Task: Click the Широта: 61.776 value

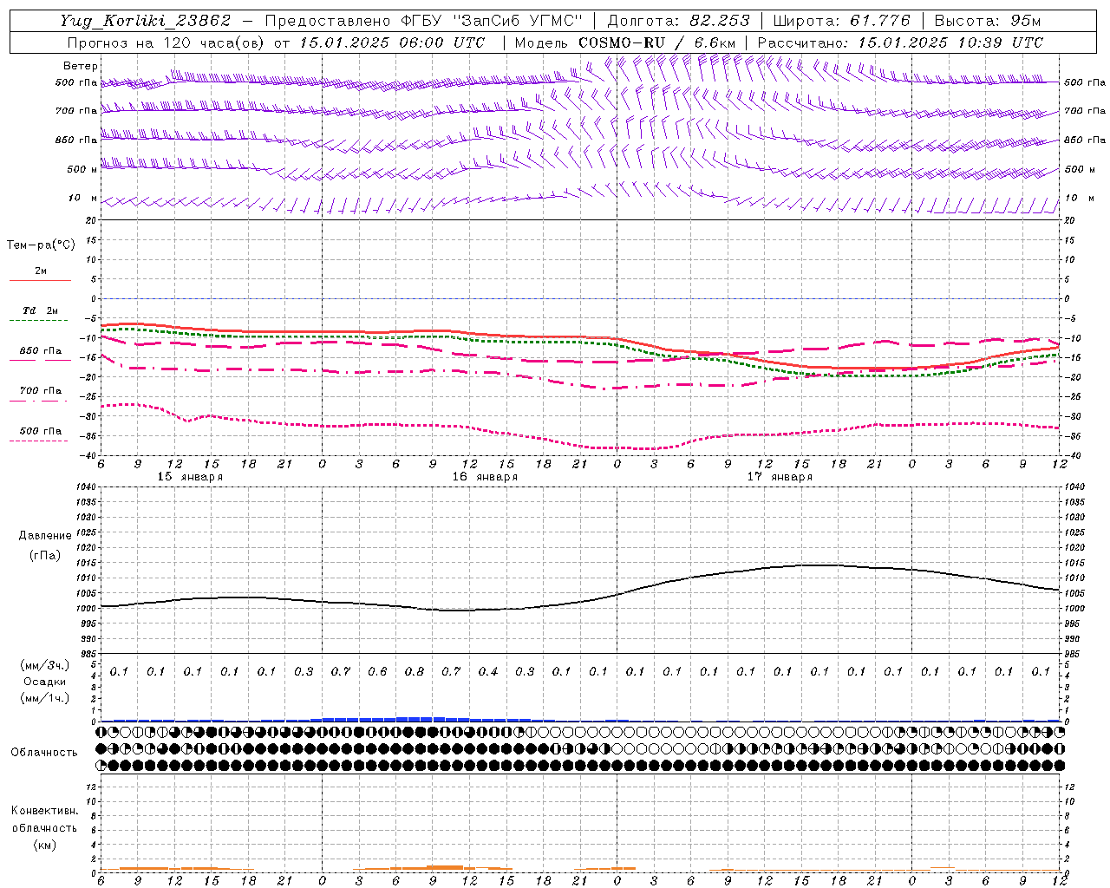Action: coord(841,21)
